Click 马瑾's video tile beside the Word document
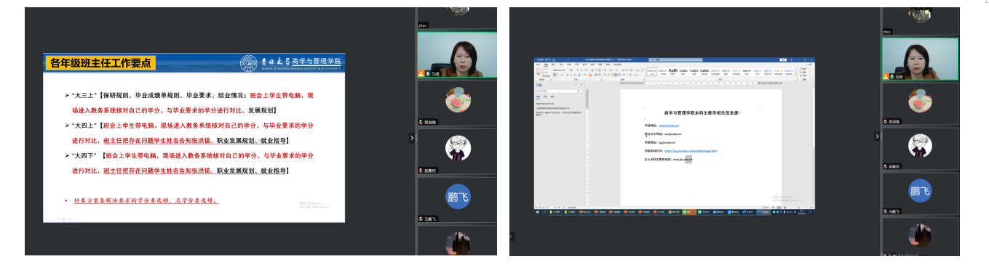This screenshot has height=275, width=989. 920,59
